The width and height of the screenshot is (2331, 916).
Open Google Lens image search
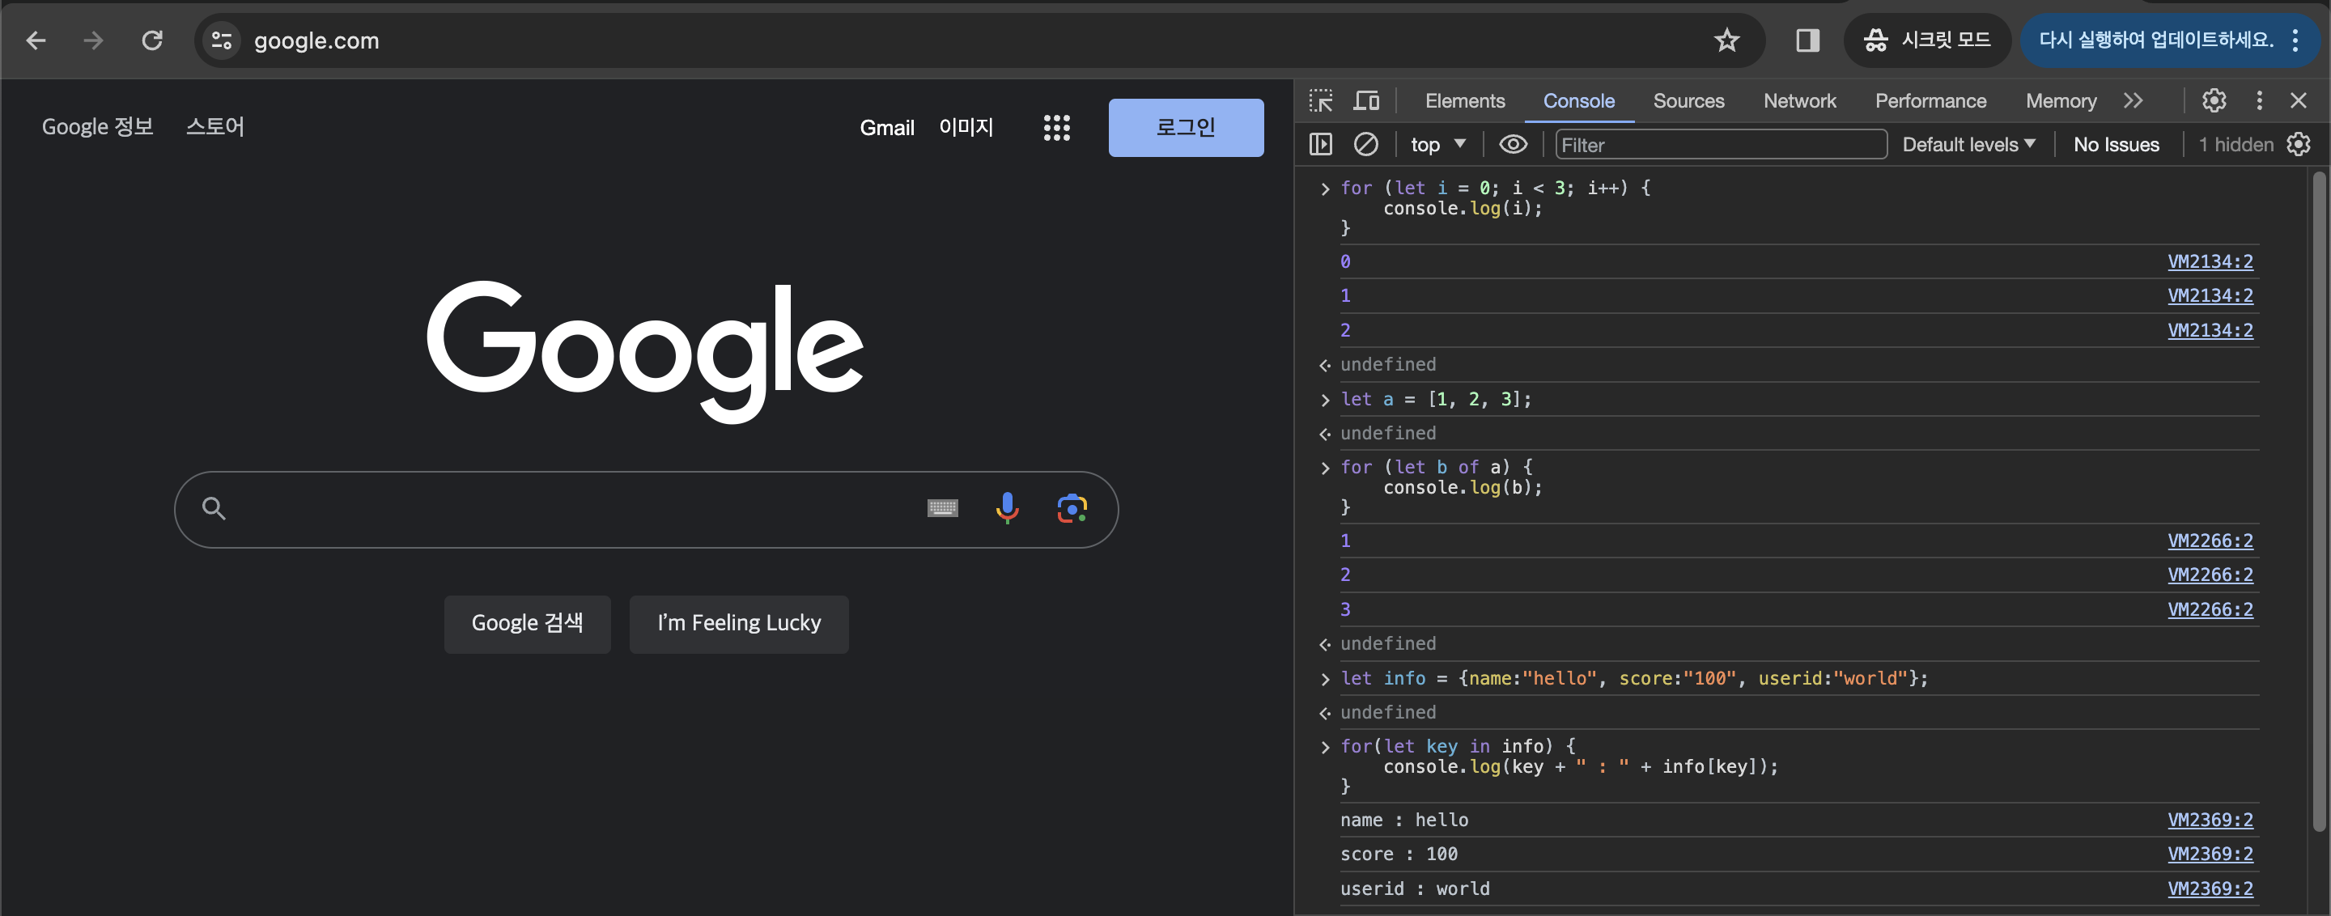1072,508
